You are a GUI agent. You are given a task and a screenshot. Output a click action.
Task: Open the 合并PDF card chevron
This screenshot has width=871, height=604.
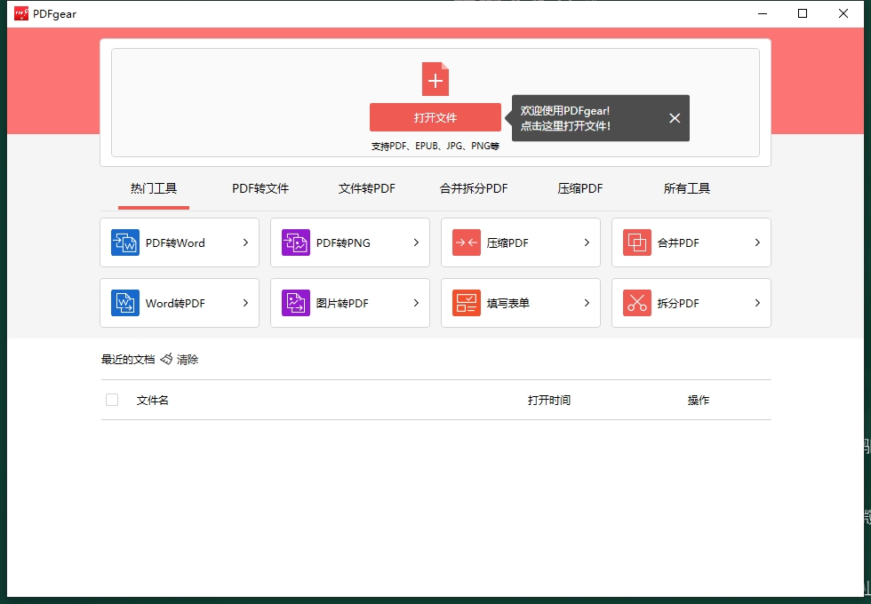[757, 242]
